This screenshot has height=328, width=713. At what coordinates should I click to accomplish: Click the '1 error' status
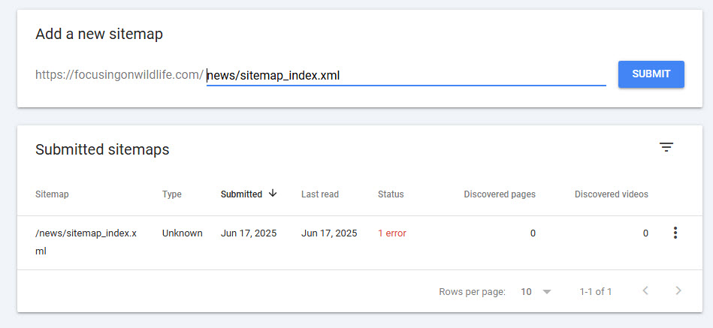392,233
